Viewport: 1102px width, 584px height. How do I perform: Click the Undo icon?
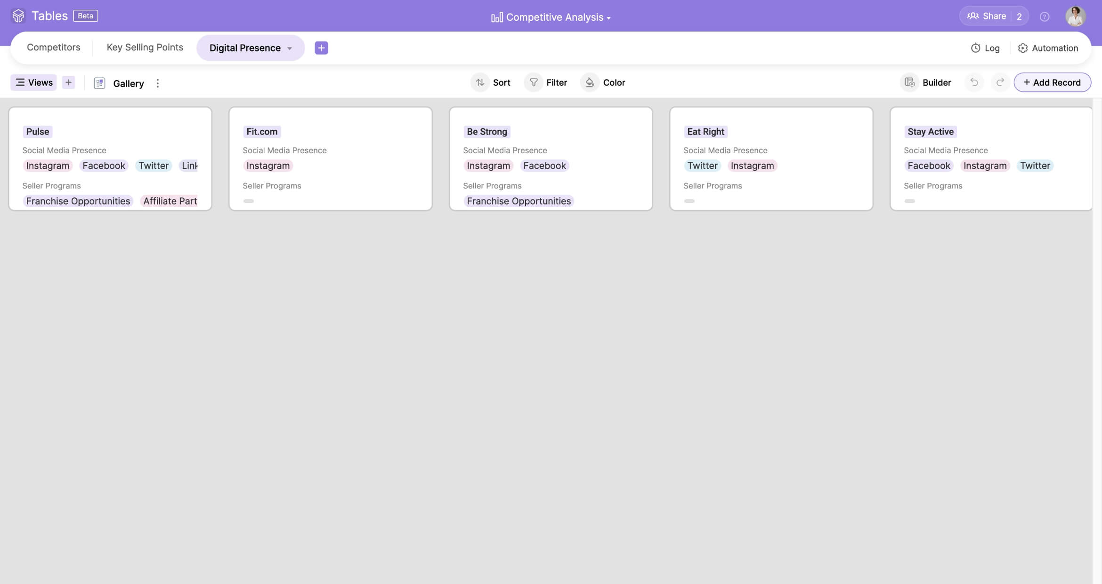pyautogui.click(x=974, y=82)
